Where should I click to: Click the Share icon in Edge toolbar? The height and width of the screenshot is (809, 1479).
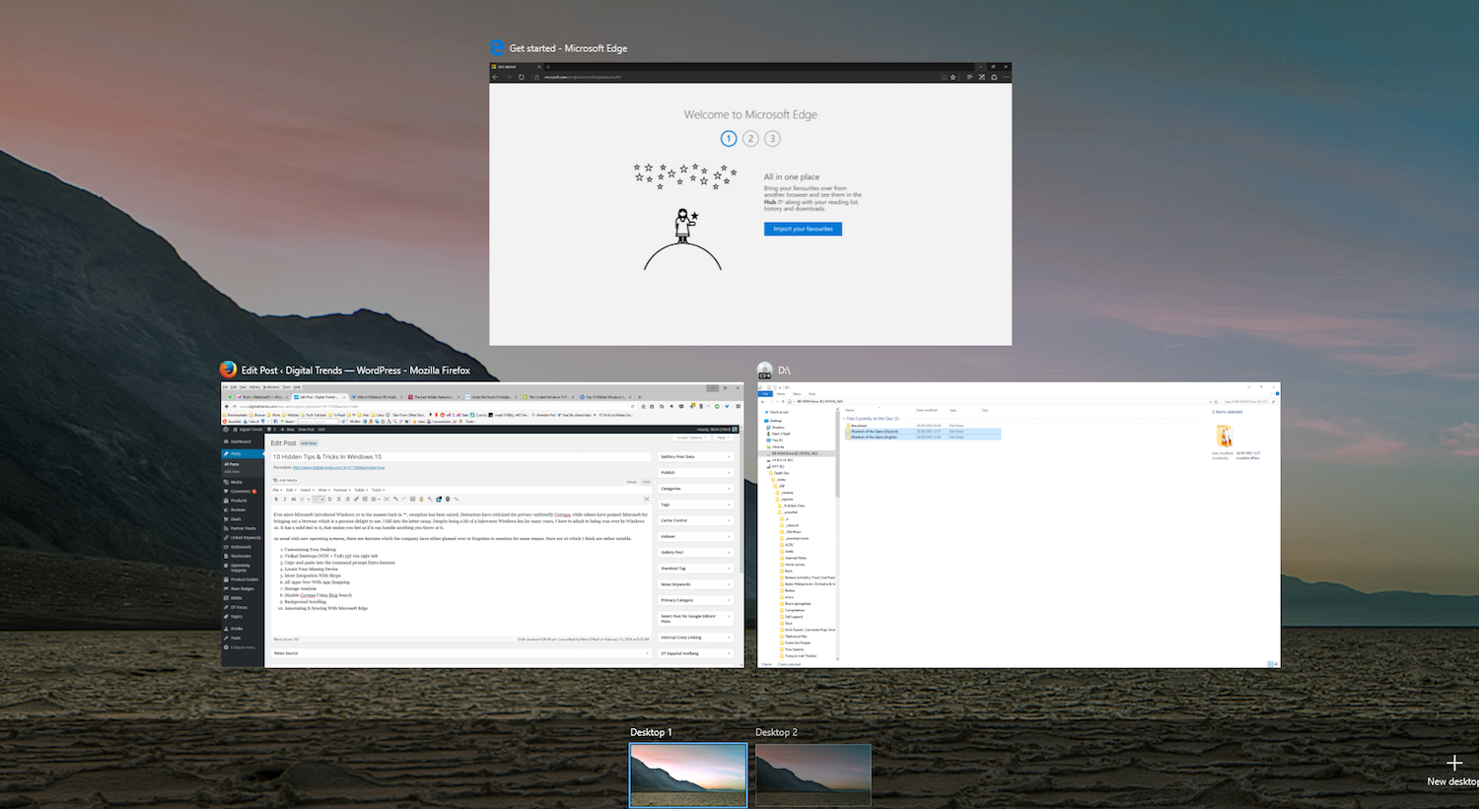(x=994, y=77)
